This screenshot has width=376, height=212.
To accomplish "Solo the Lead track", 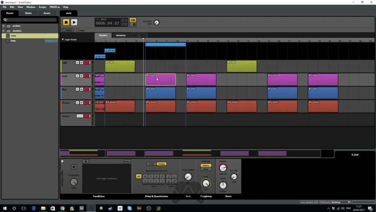I will point(77,76).
